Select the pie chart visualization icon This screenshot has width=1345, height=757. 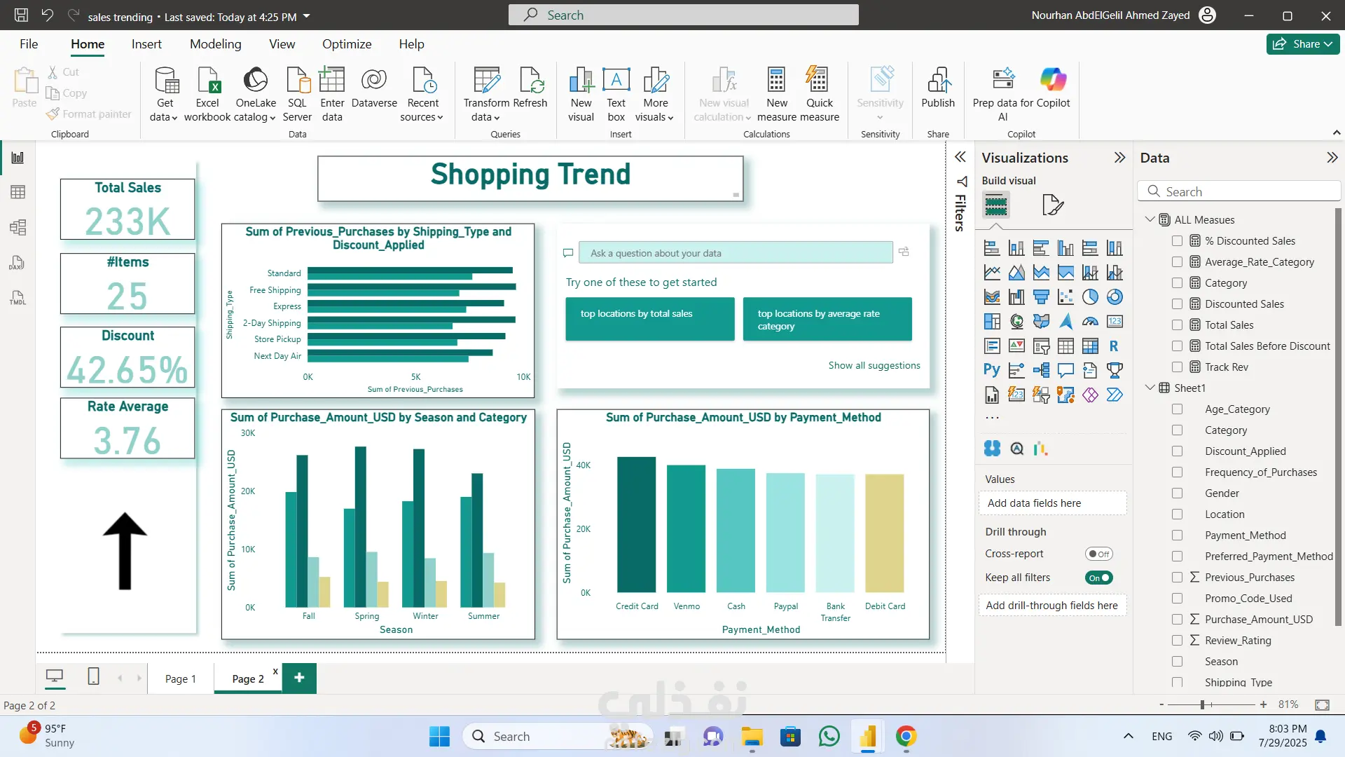(x=1090, y=297)
